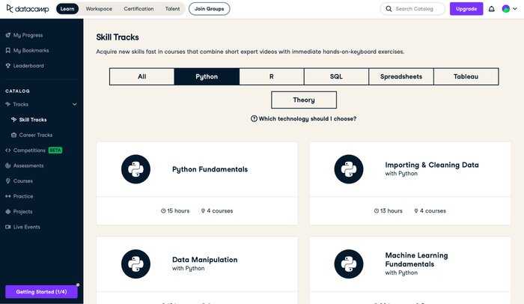Filter skill tracks by All
The width and height of the screenshot is (524, 304).
point(142,76)
